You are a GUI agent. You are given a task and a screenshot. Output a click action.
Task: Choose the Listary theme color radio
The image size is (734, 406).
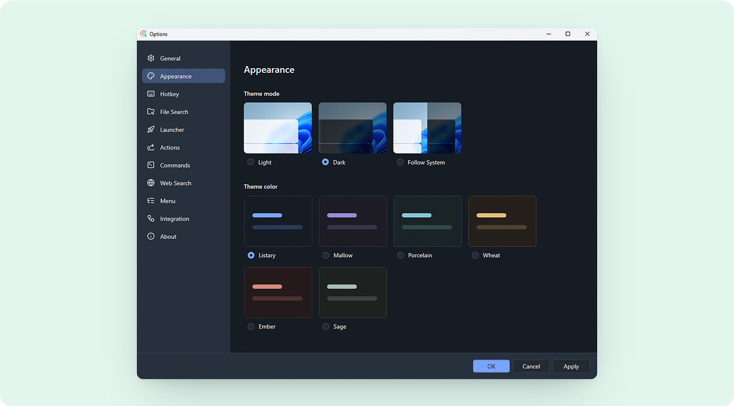pos(251,255)
